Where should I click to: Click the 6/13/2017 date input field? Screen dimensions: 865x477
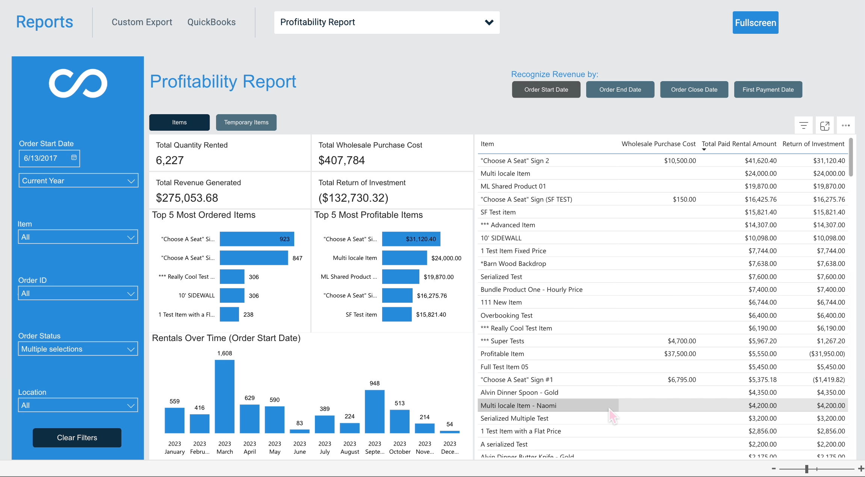click(49, 158)
